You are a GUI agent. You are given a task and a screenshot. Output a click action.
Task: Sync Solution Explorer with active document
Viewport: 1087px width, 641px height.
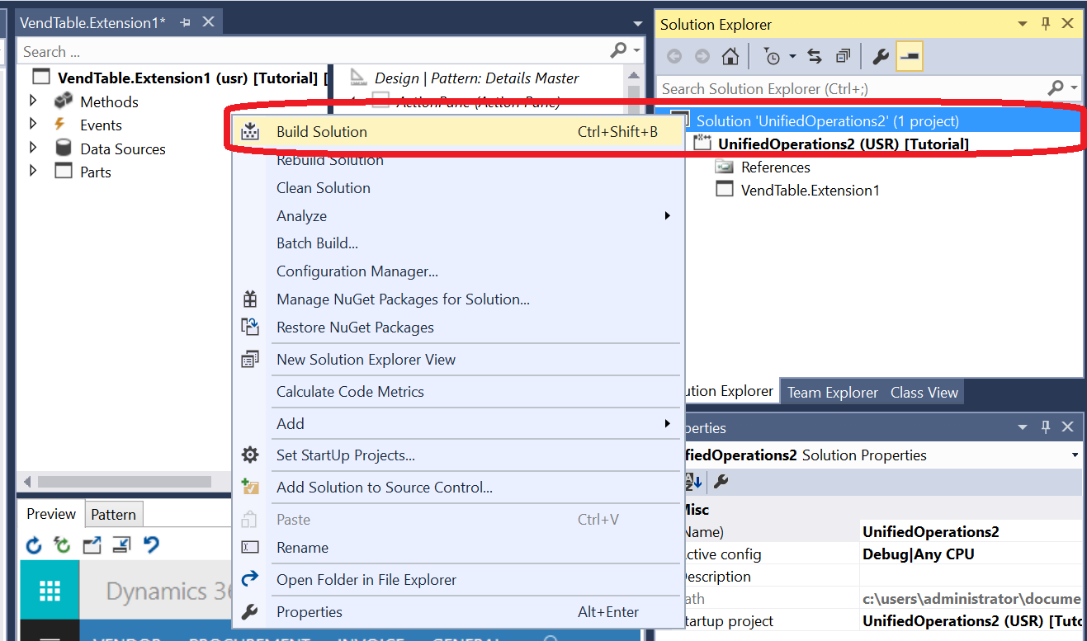815,56
